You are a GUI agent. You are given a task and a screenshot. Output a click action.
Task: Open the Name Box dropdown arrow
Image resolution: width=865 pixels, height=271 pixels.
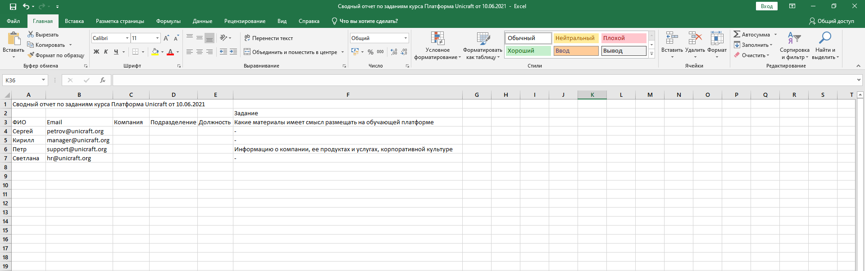pos(43,80)
